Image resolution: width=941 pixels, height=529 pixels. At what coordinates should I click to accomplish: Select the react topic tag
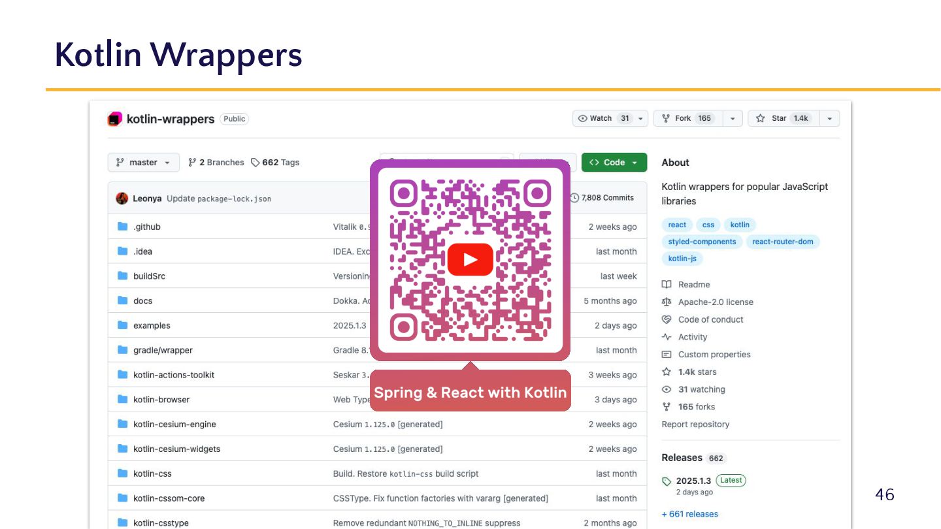point(677,225)
